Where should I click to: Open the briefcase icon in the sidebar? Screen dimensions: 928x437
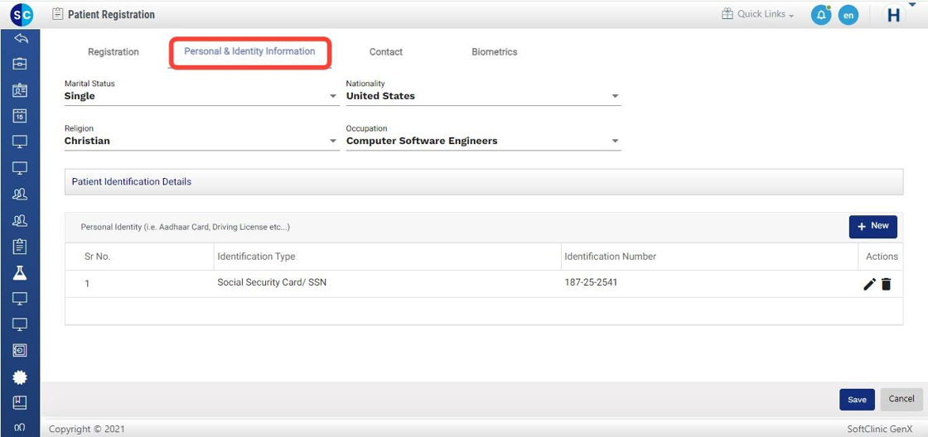pos(20,64)
